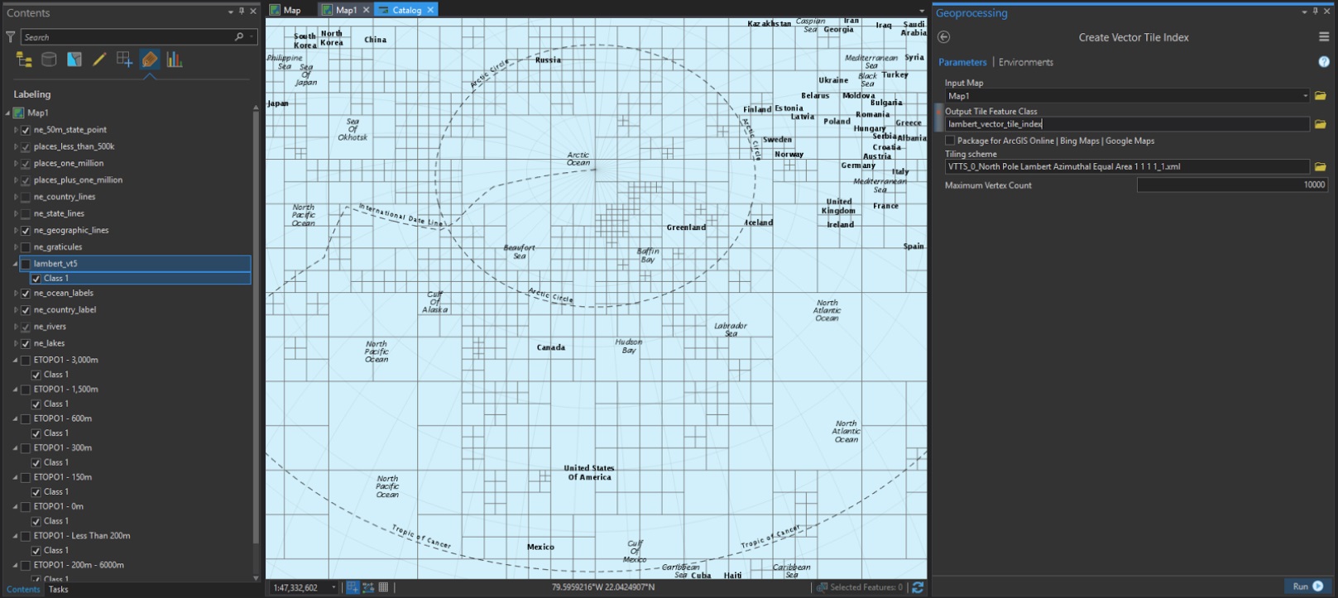This screenshot has height=598, width=1338.
Task: Switch to List By Editing view
Action: click(x=99, y=60)
